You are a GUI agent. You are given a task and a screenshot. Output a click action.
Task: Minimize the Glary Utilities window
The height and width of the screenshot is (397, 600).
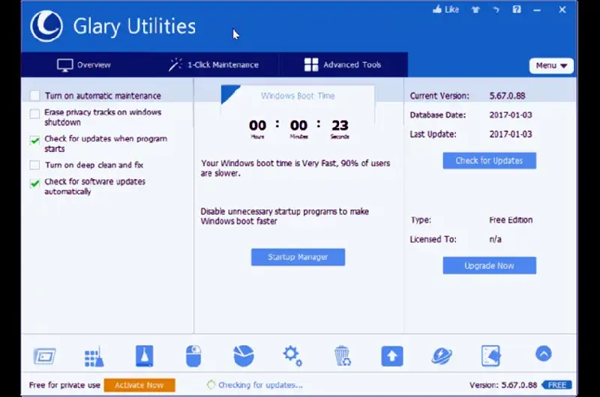tap(537, 10)
